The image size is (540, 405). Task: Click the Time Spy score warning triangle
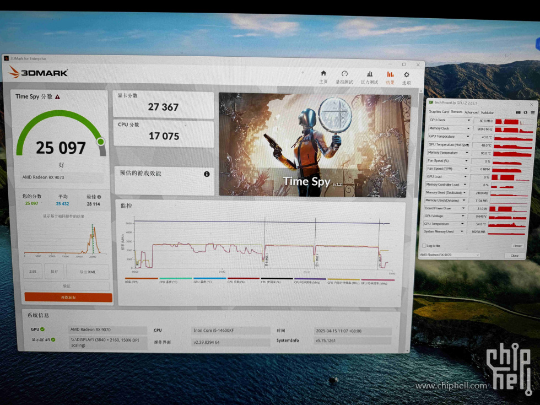57,97
